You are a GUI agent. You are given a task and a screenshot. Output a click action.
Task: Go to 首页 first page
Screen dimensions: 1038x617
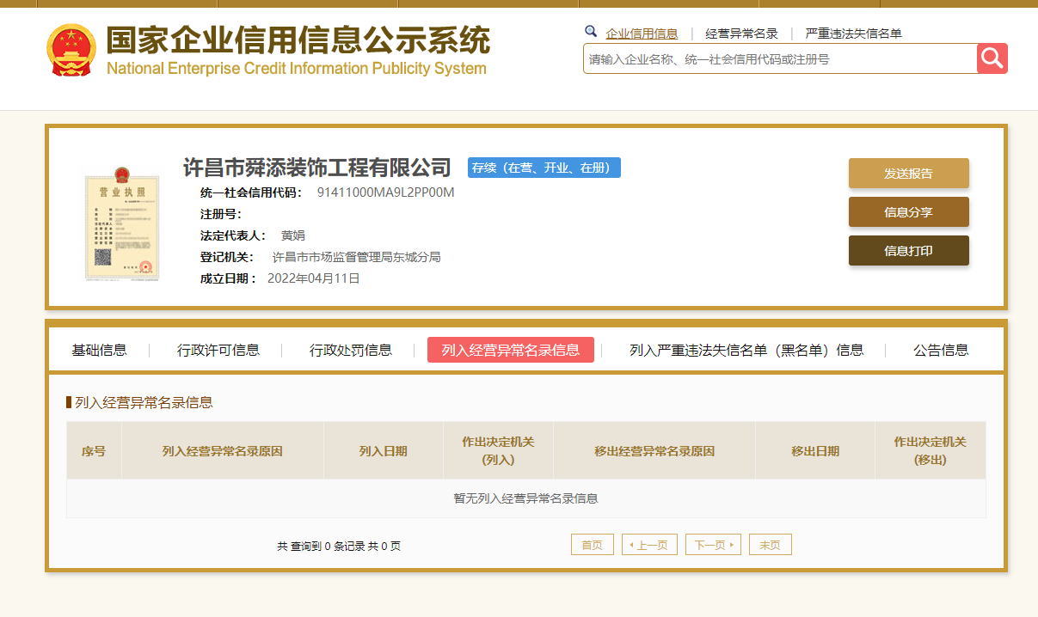tap(593, 545)
